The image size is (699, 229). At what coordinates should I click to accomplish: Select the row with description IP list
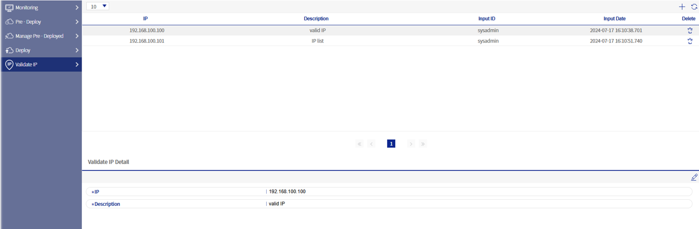point(317,41)
